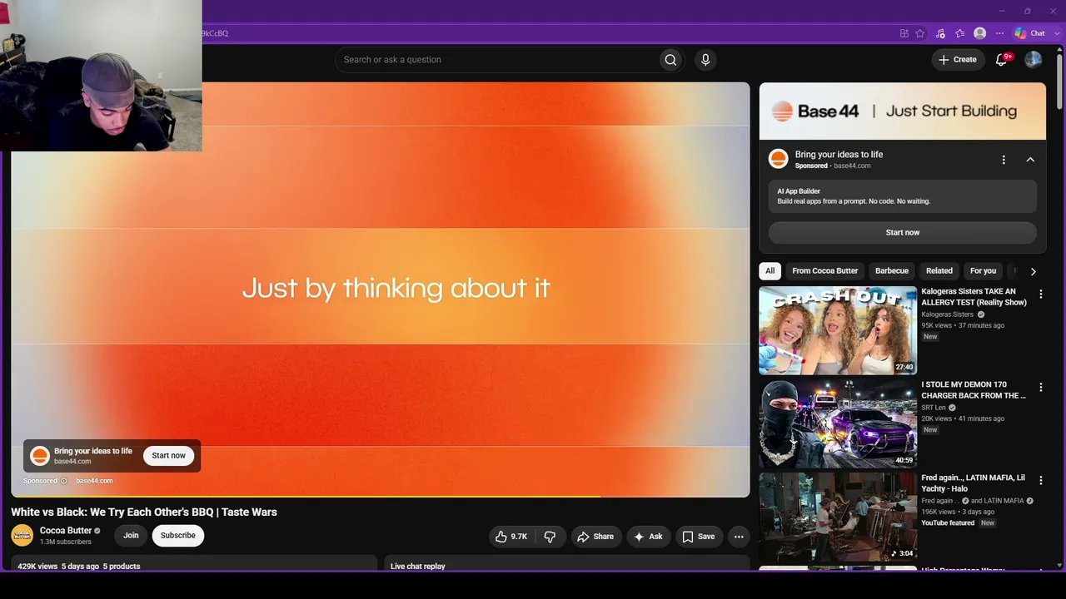The height and width of the screenshot is (599, 1066).
Task: Collapse the Base 44 ad panel chevron
Action: (1030, 160)
